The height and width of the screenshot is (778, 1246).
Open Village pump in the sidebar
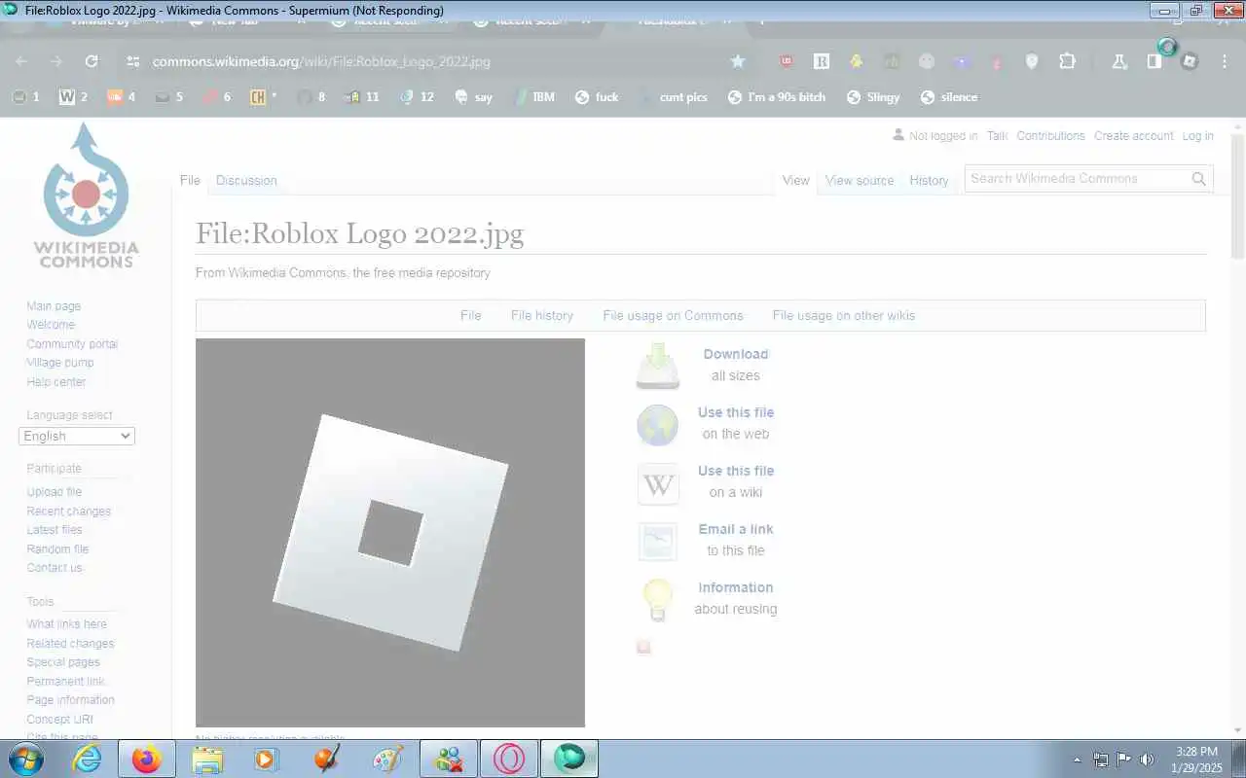point(60,363)
